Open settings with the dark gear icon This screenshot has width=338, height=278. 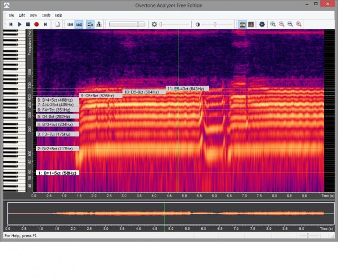point(262,24)
